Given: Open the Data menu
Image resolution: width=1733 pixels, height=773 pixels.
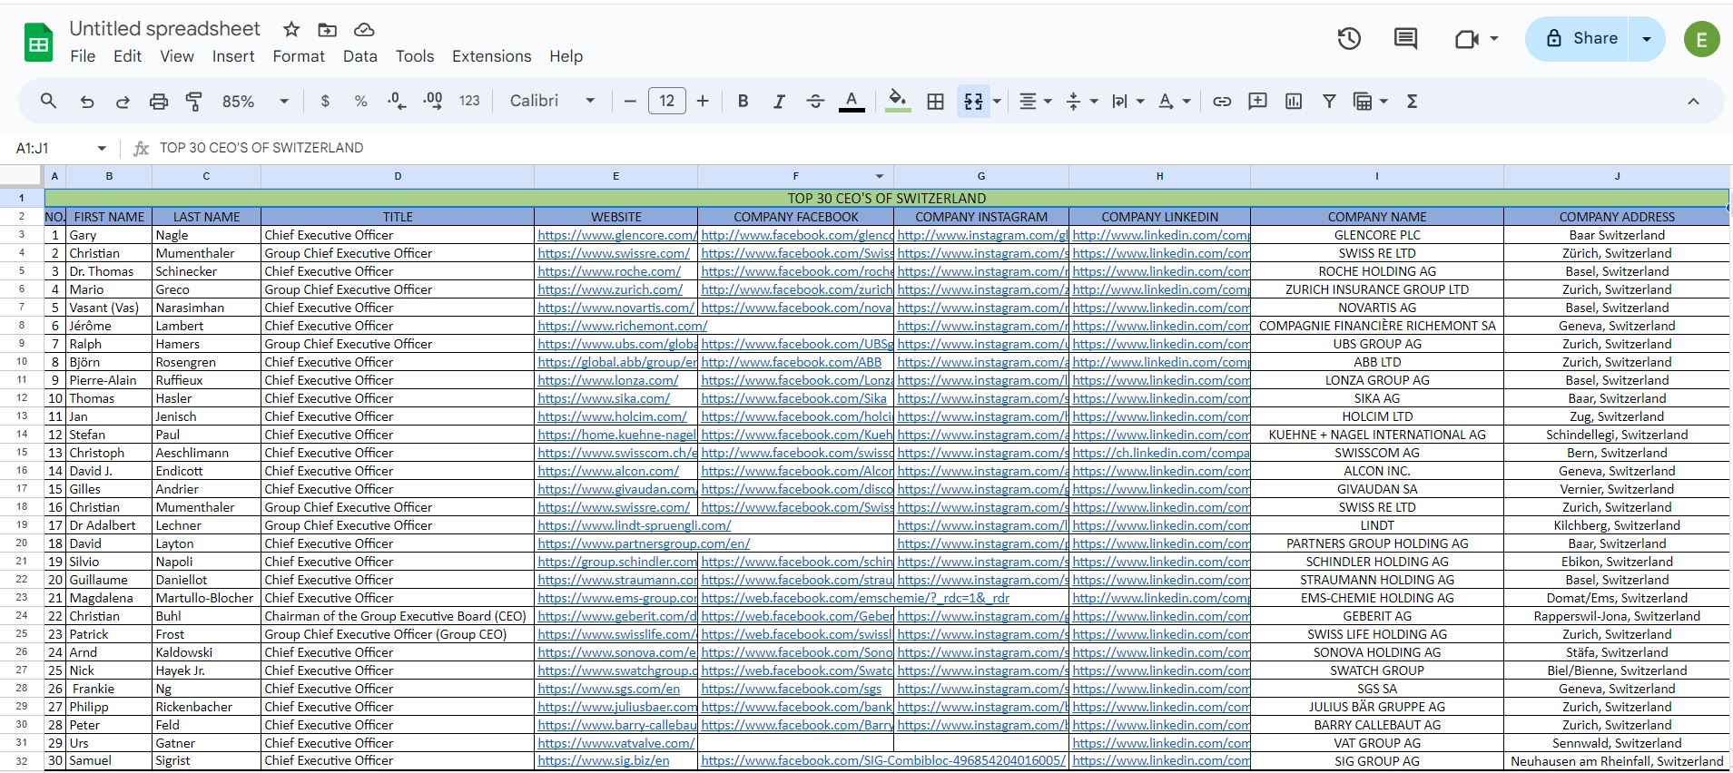Looking at the screenshot, I should (x=359, y=56).
